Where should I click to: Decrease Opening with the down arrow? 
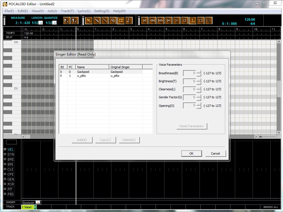(199, 107)
